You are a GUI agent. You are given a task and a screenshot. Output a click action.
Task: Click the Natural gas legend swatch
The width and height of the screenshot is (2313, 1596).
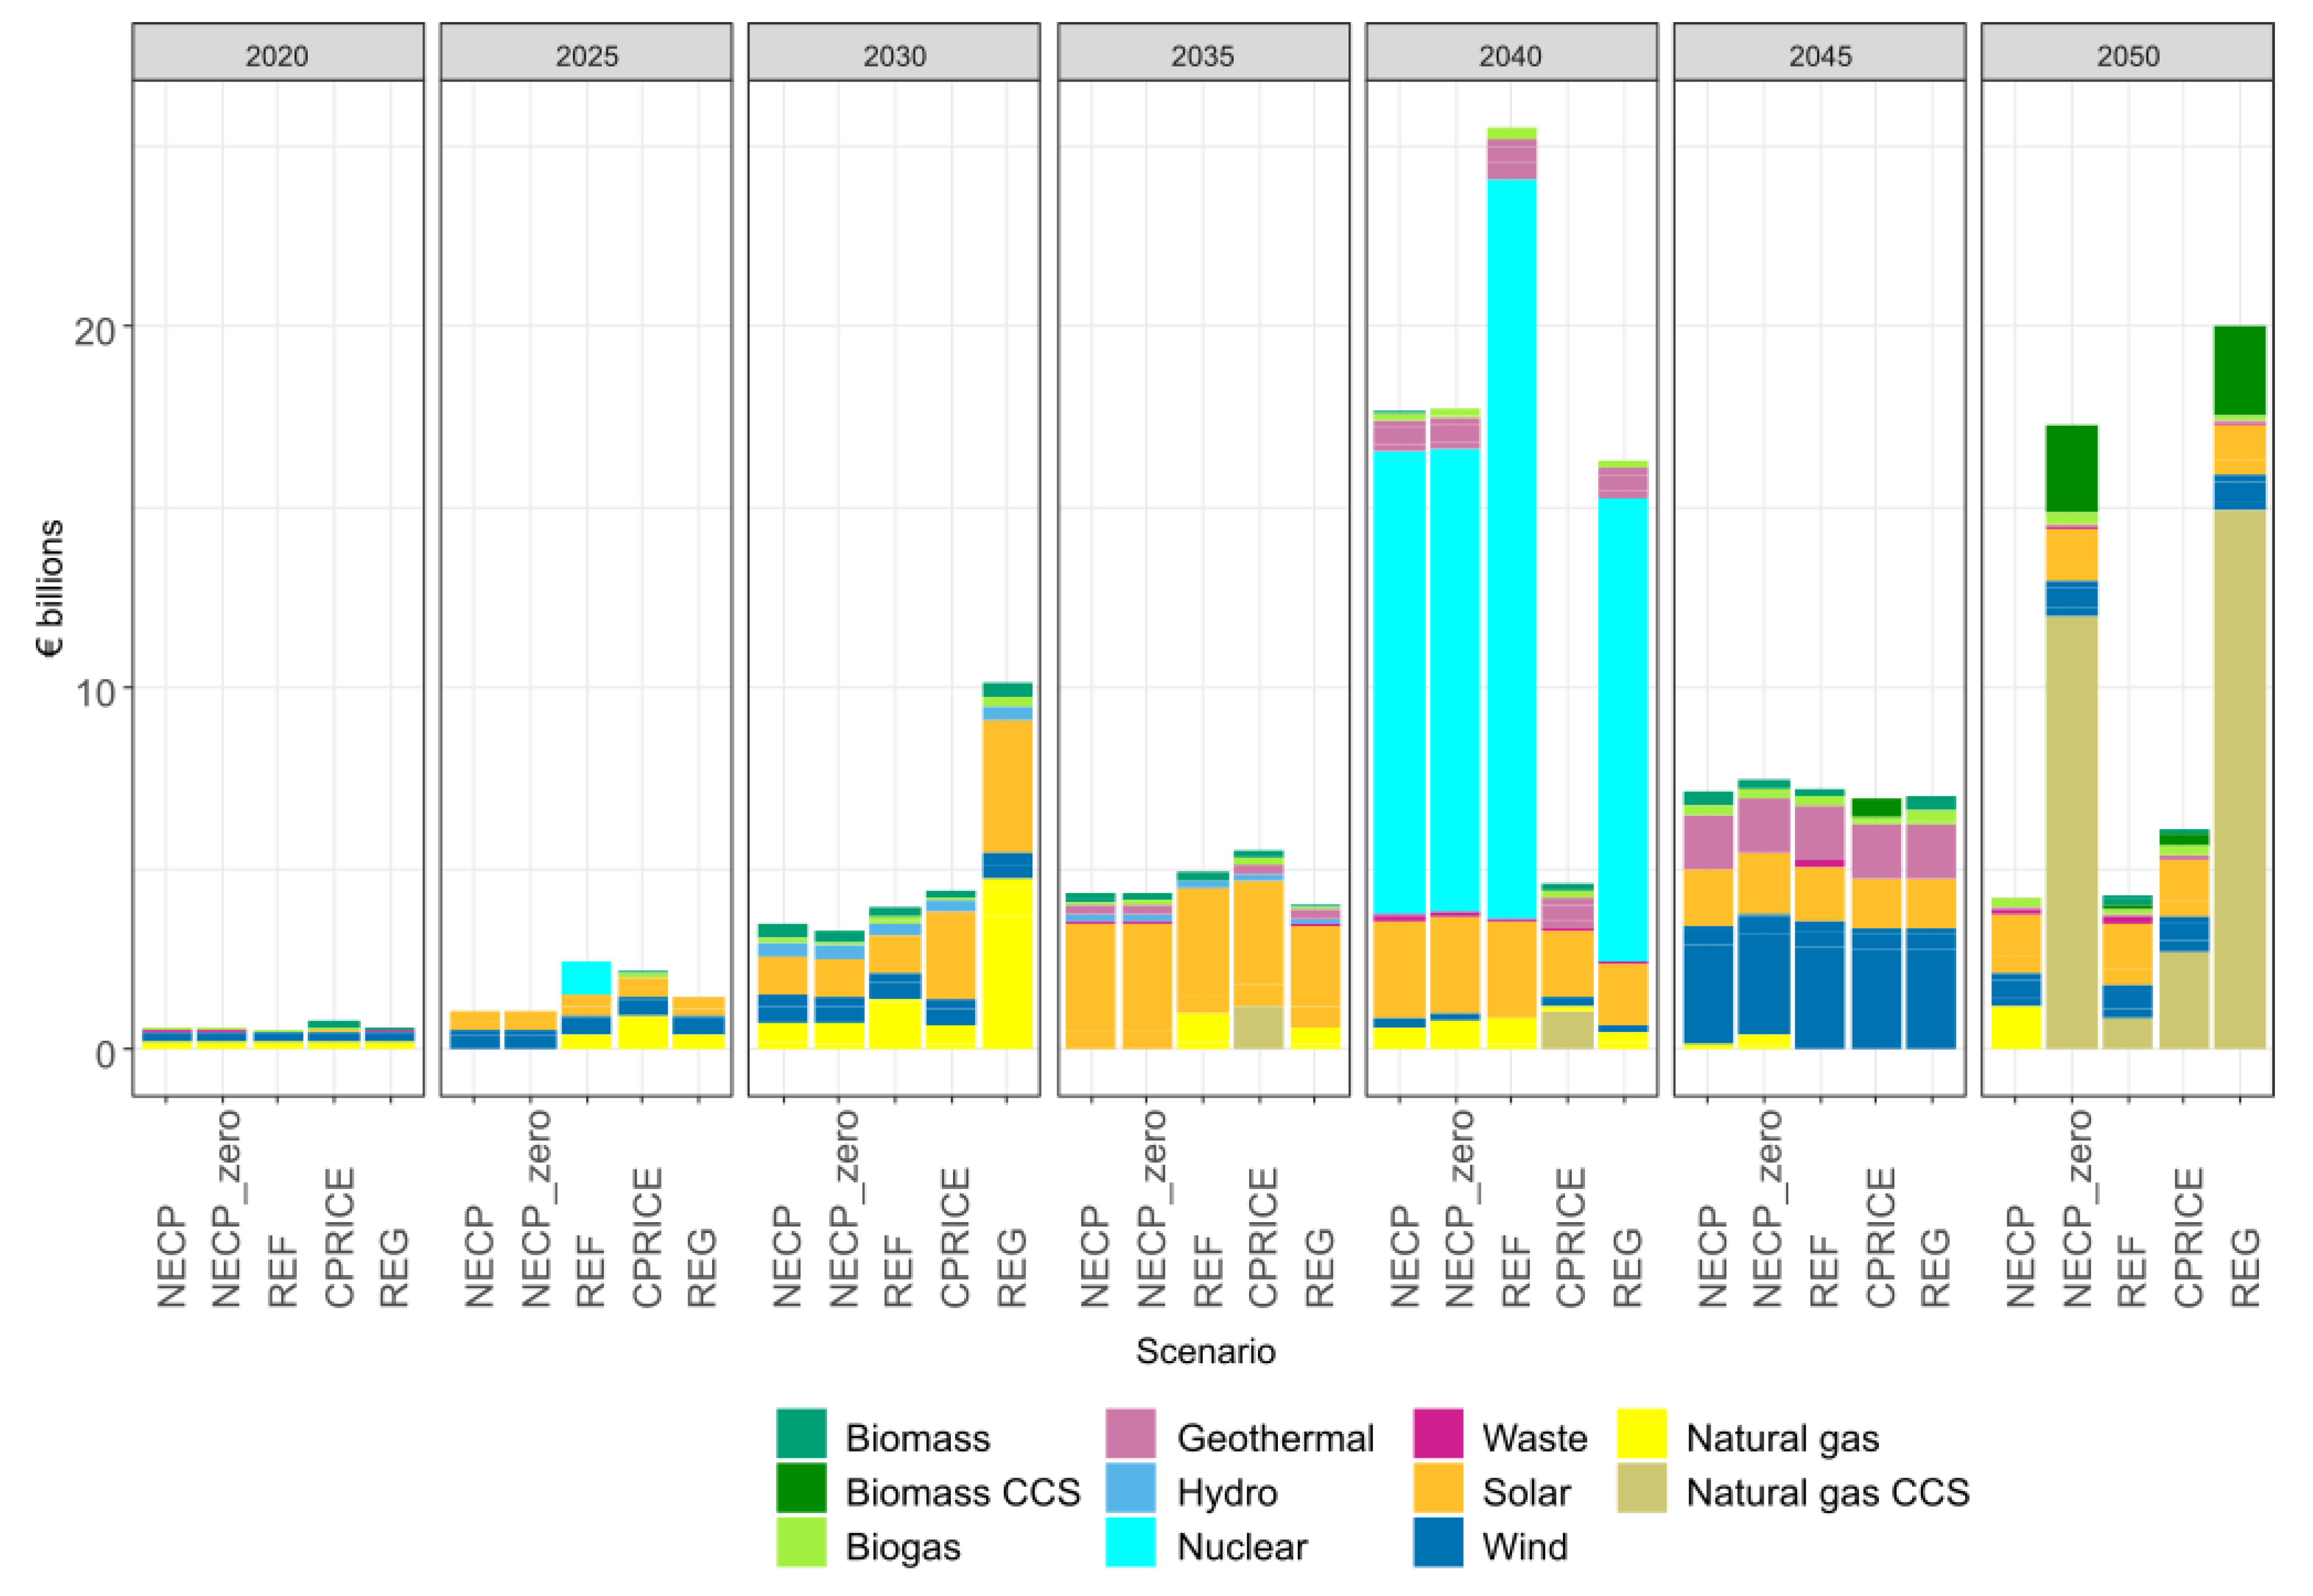[x=1642, y=1433]
